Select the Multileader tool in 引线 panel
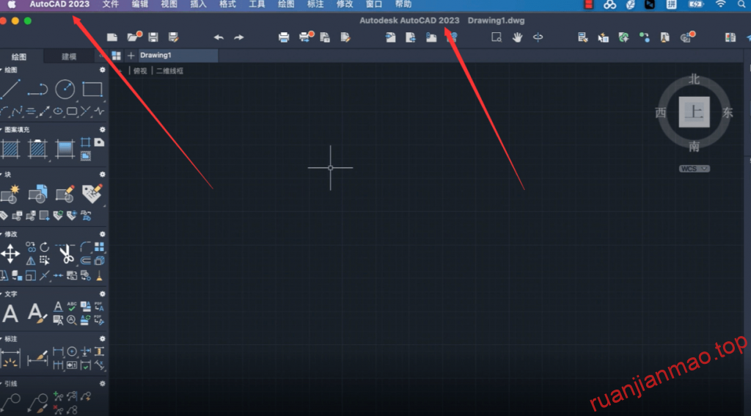The width and height of the screenshot is (751, 416). point(10,403)
